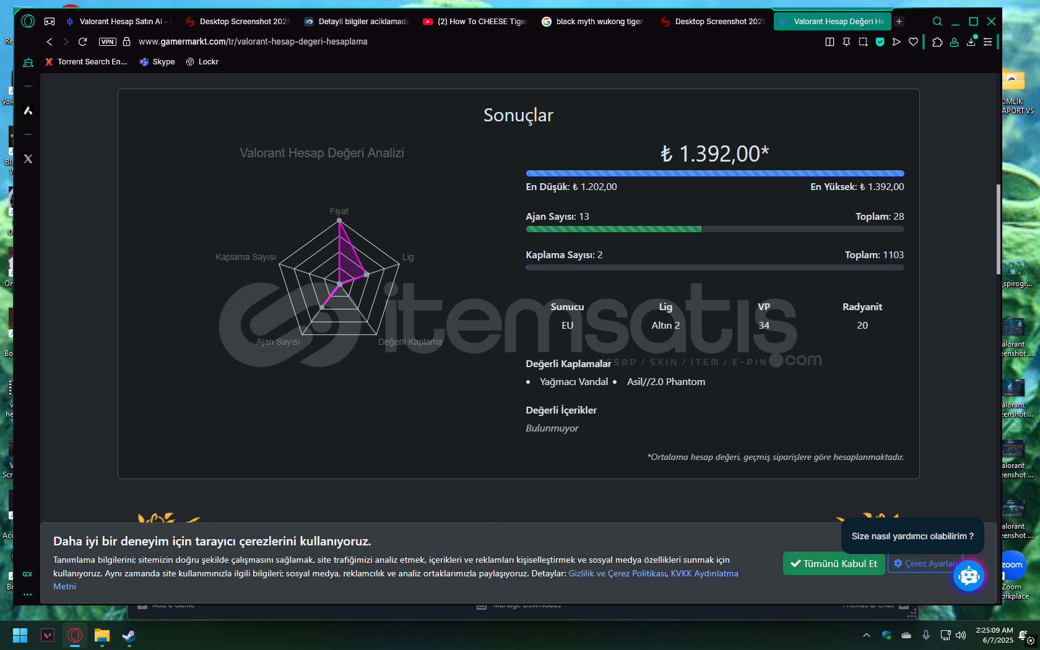Click the 'Size nasıl yardımcı olabilirim ?' bubble

[912, 536]
